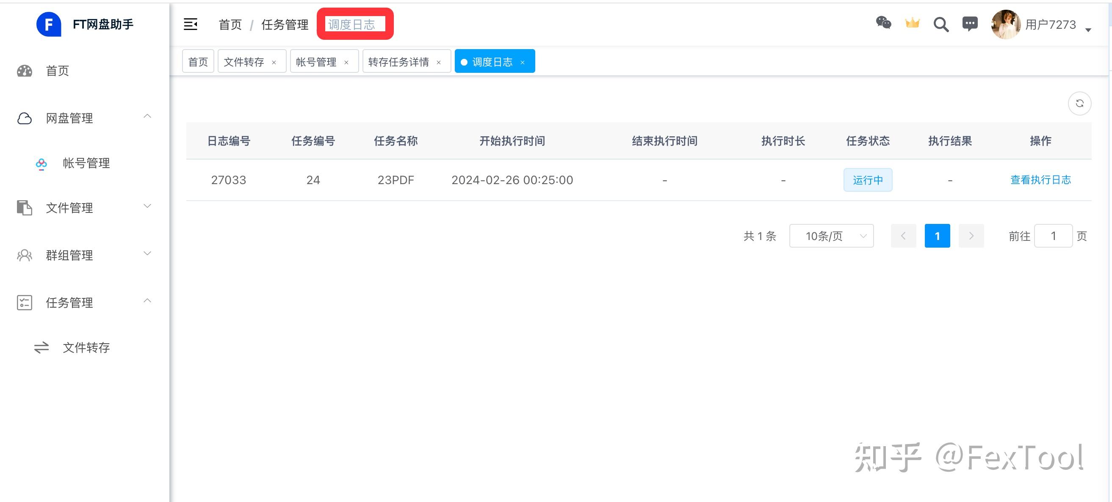The height and width of the screenshot is (502, 1112).
Task: Click the checklist icon for 任务管理
Action: [x=25, y=303]
